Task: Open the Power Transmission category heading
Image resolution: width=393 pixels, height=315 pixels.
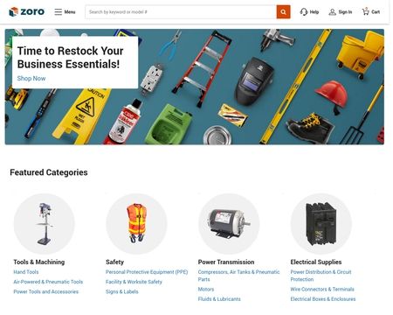Action: coord(226,262)
